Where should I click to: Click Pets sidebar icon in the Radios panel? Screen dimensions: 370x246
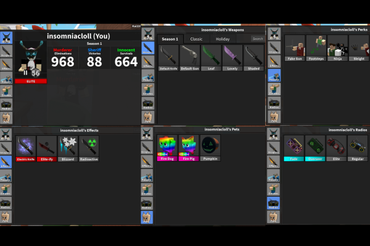(x=273, y=217)
